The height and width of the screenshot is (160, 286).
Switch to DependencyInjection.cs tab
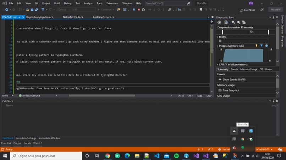(x=40, y=17)
